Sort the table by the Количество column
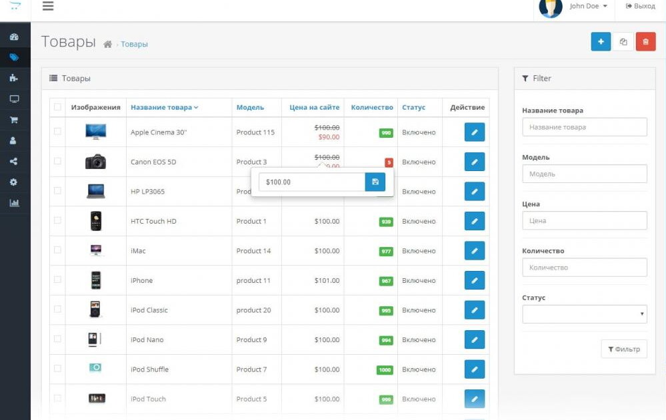Viewport: 666px width, 420px height. pos(372,107)
